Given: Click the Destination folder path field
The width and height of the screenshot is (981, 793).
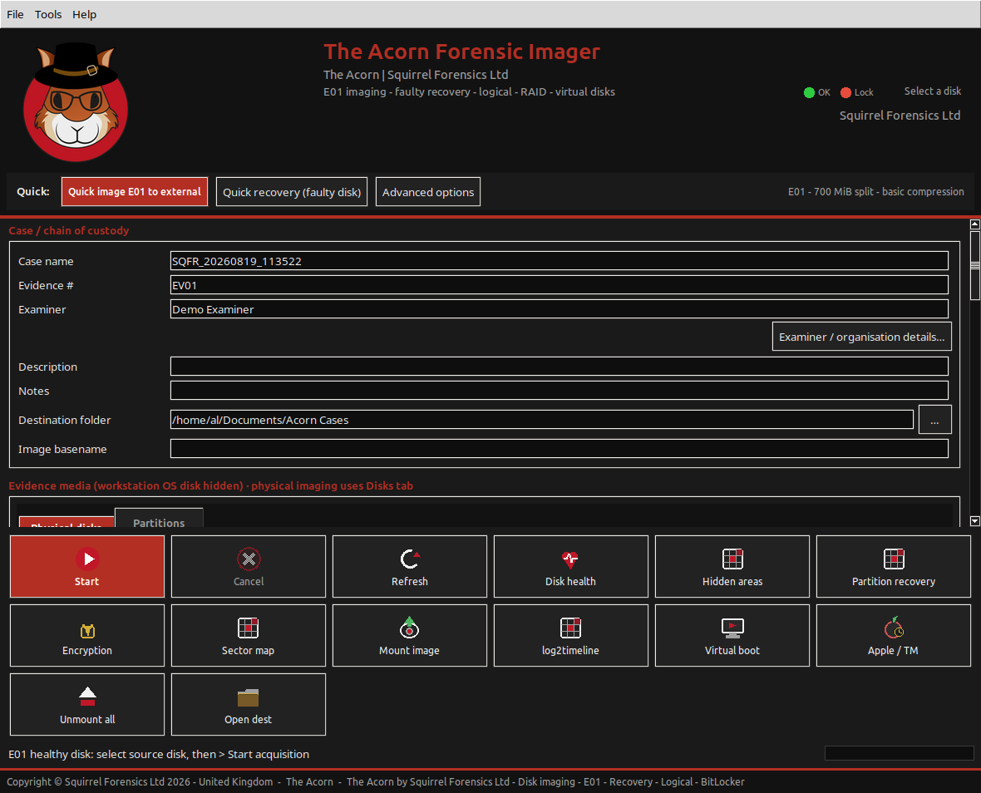Looking at the screenshot, I should coord(542,420).
